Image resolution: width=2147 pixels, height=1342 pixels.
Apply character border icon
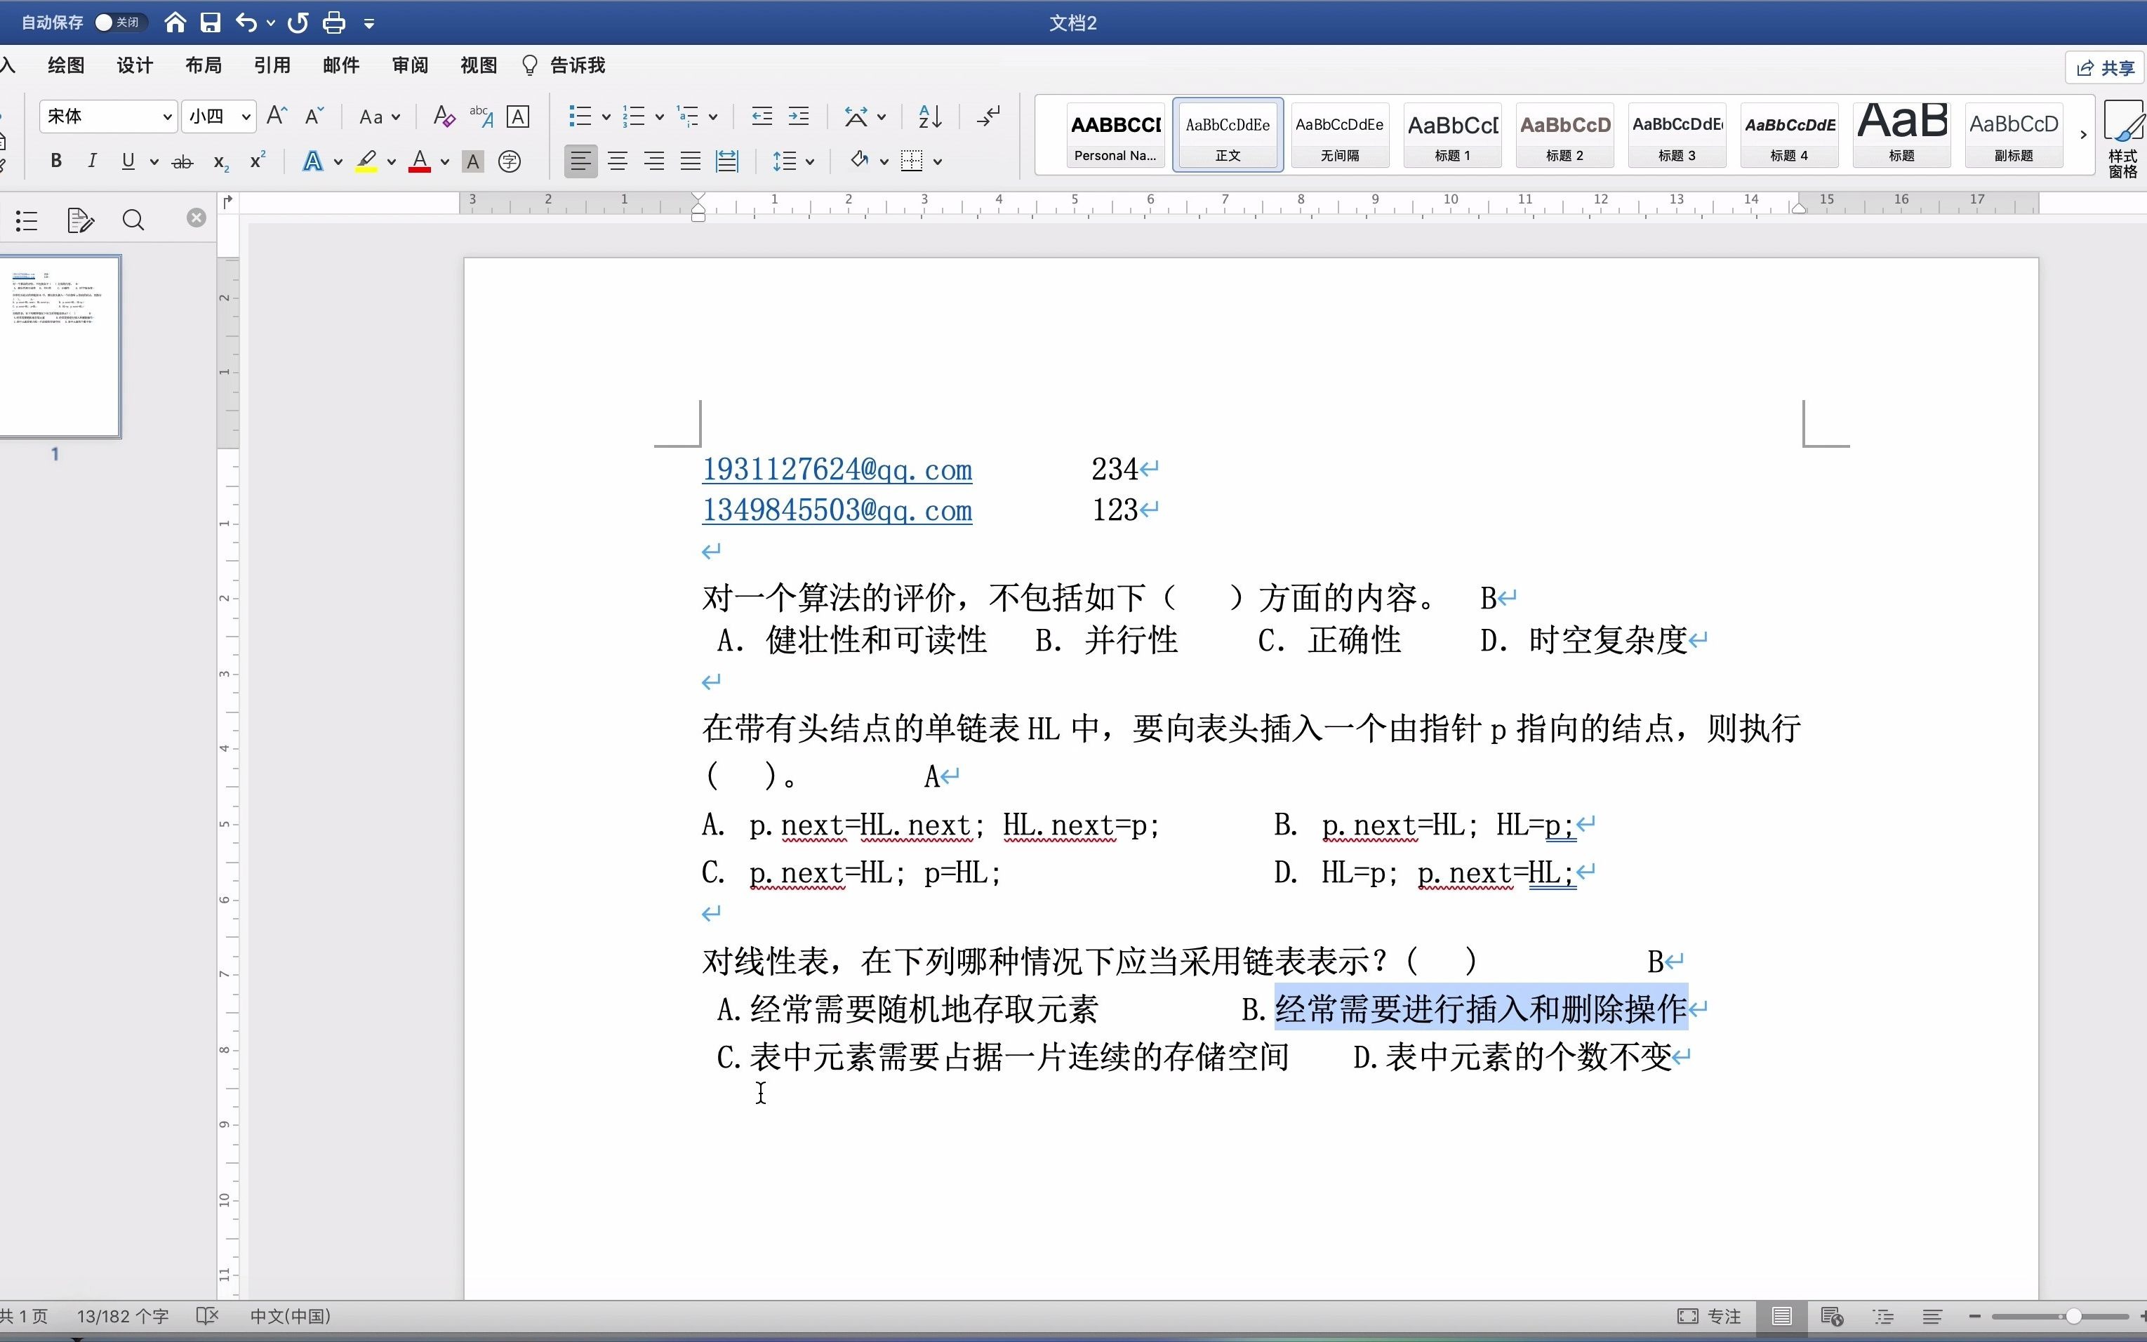[x=519, y=117]
